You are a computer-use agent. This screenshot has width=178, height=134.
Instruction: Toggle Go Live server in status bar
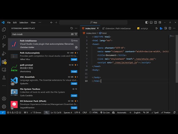105,113
